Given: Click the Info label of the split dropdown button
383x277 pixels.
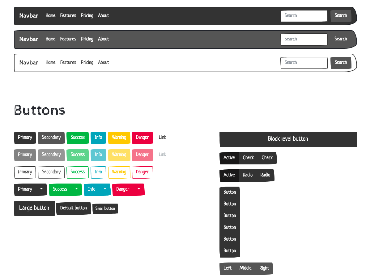Looking at the screenshot, I should click(92, 189).
